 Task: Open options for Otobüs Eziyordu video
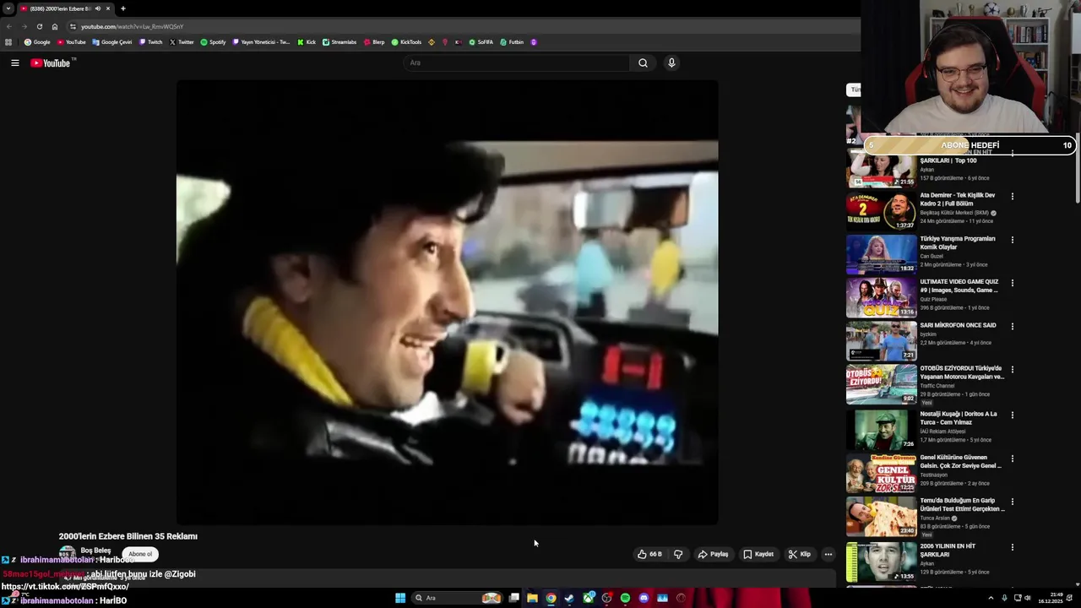(x=1013, y=370)
